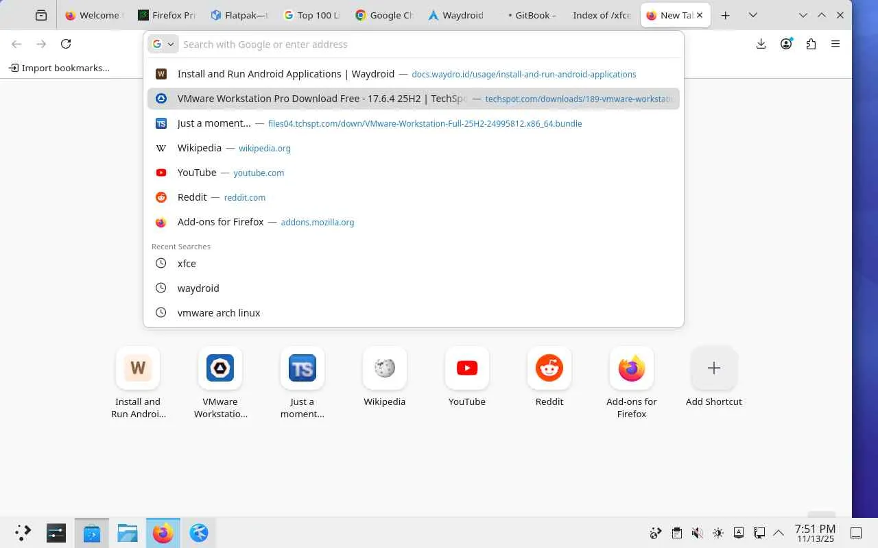The width and height of the screenshot is (878, 548).
Task: Select the Install and Run Android Applications suggestion
Action: click(x=414, y=74)
